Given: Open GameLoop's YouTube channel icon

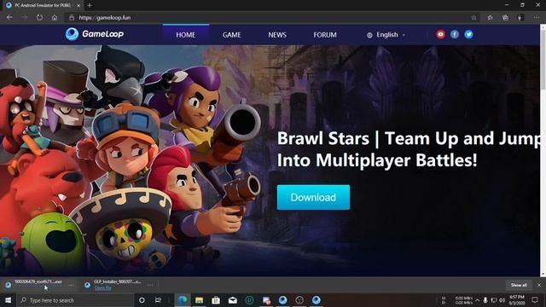Looking at the screenshot, I should point(440,34).
